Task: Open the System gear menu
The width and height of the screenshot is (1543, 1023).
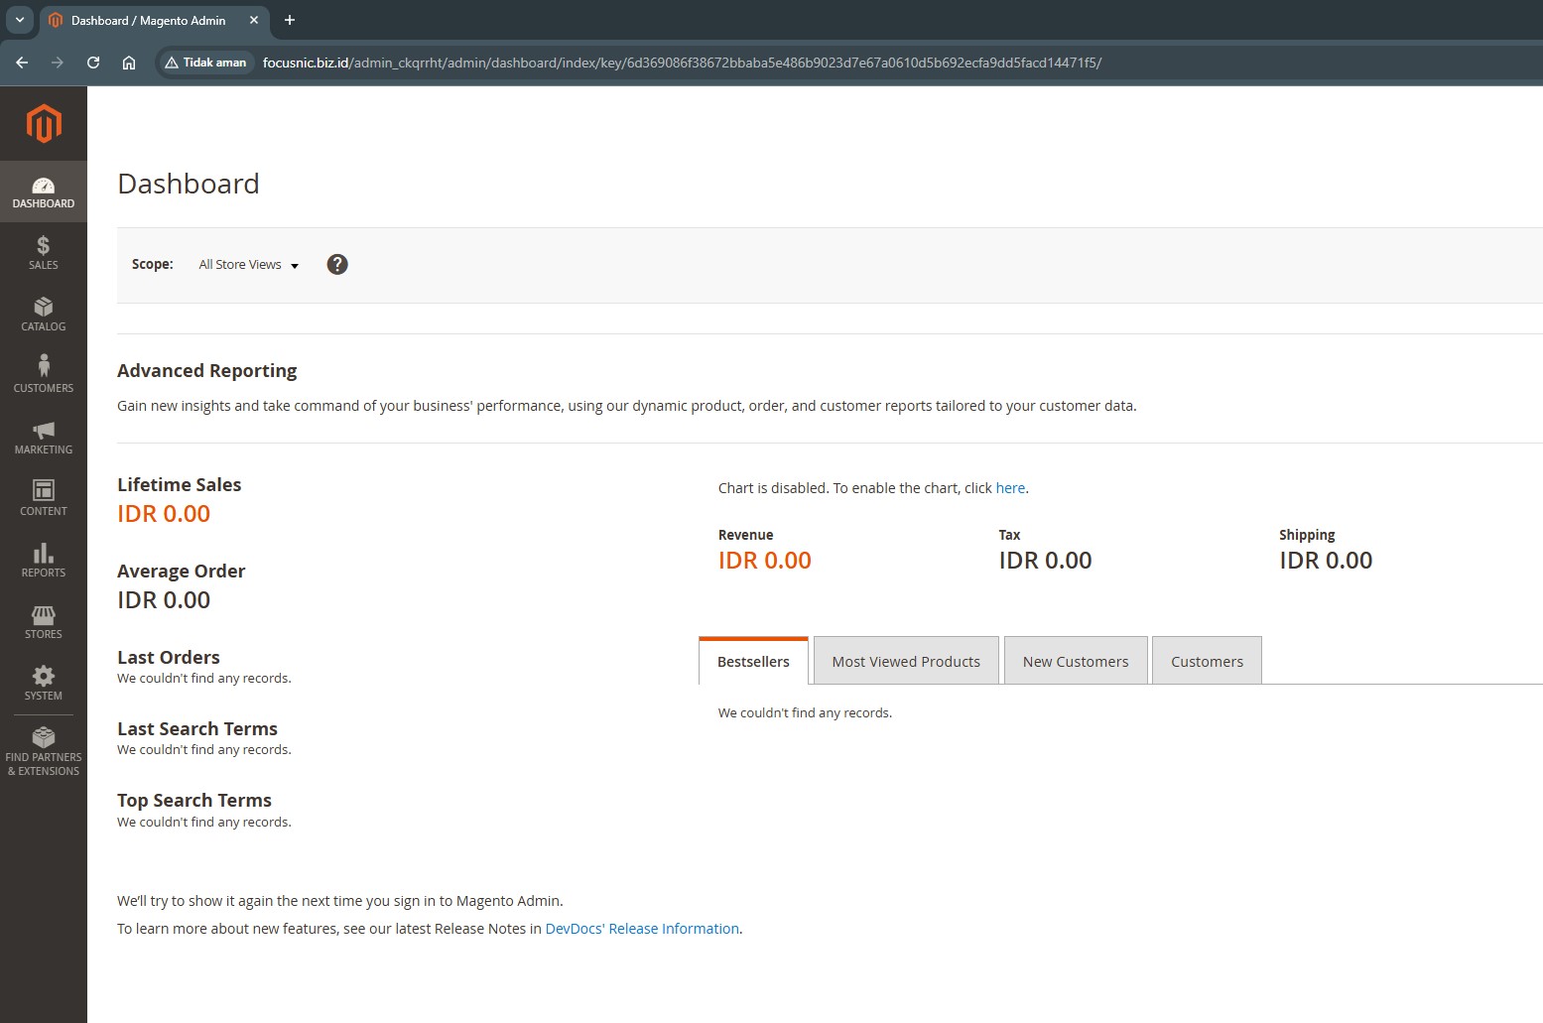Action: click(44, 684)
